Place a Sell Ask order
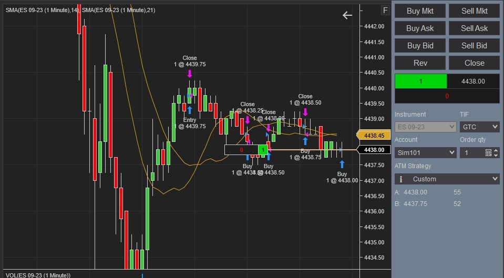Viewport: 504px width, 278px height. point(474,28)
